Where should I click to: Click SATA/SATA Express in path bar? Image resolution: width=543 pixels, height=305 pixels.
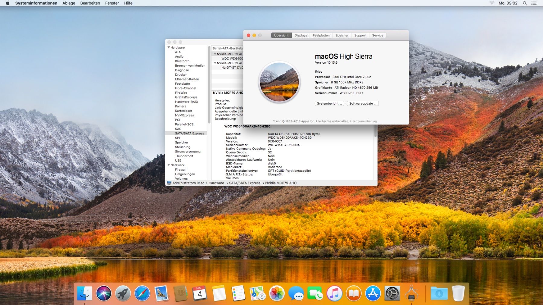pos(245,183)
